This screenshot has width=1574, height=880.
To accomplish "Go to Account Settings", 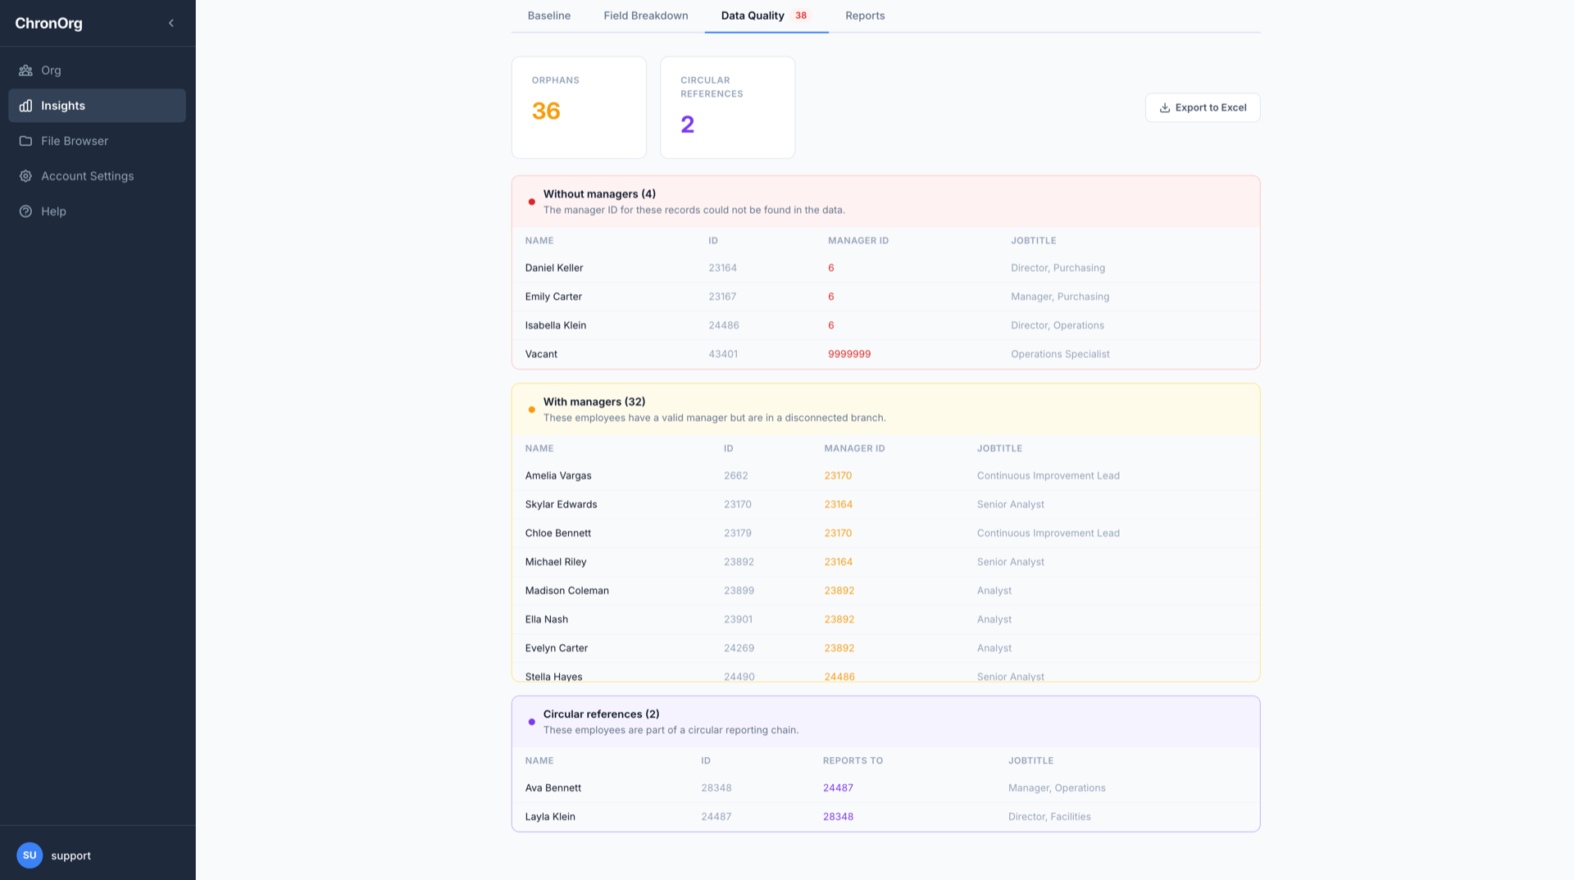I will click(x=97, y=176).
